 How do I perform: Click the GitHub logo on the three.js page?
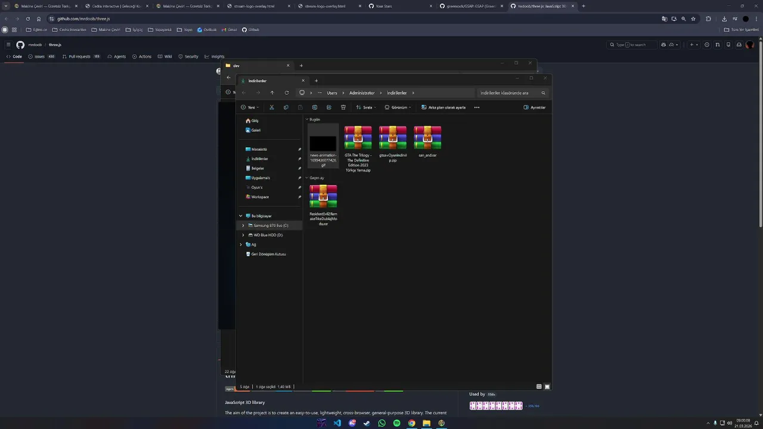click(20, 45)
